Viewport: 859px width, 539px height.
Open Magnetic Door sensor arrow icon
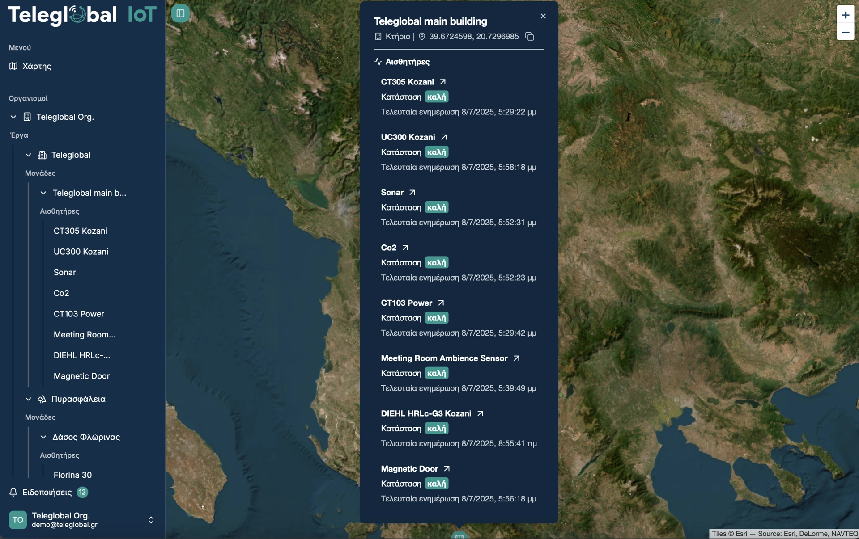click(x=447, y=469)
